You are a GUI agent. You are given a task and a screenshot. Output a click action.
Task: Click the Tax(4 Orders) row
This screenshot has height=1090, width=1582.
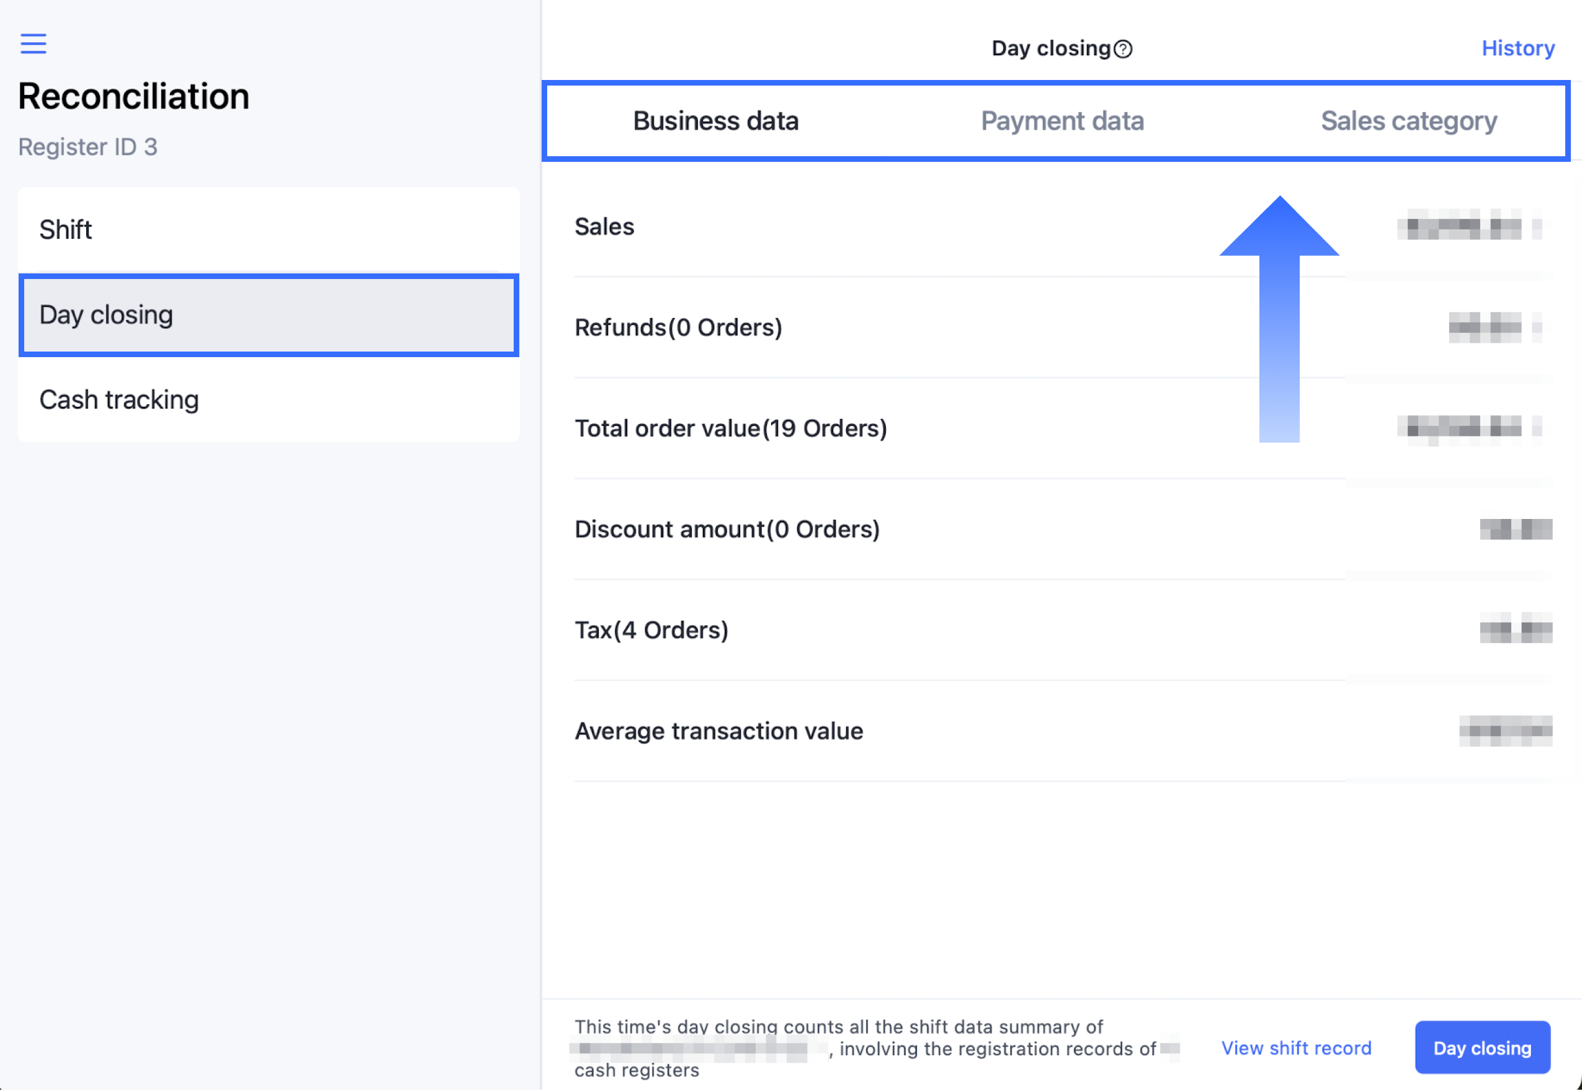coord(1063,631)
